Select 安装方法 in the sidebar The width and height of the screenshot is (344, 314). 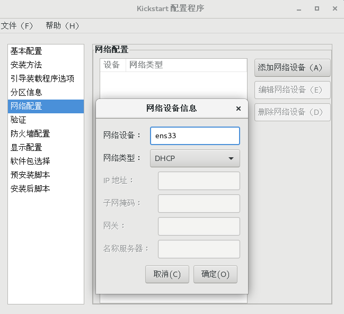coord(46,65)
